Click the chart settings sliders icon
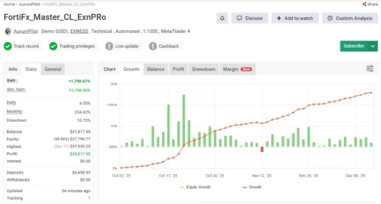Viewport: 381px width, 204px height. pos(370,69)
